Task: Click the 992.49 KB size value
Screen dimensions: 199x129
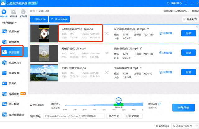Action: (95, 37)
